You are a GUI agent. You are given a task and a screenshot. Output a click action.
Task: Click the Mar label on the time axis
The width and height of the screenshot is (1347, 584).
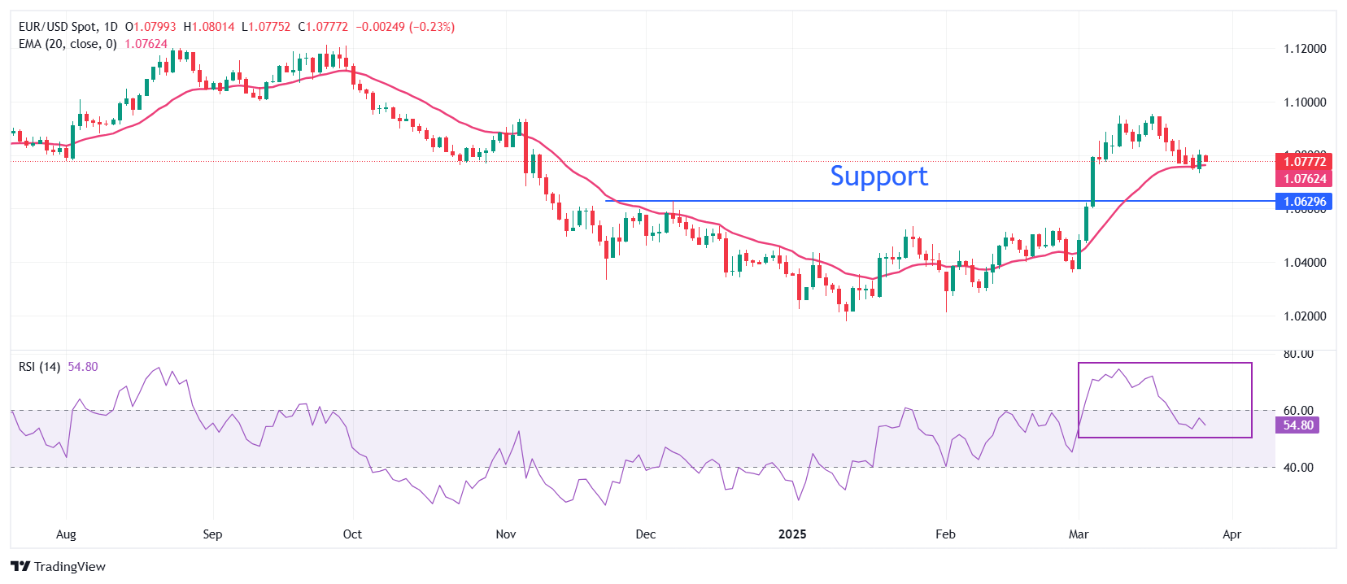tap(1079, 534)
